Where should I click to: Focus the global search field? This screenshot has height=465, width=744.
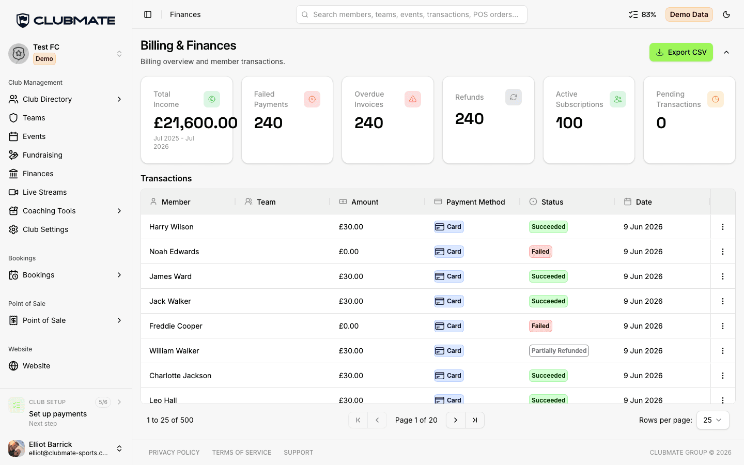[411, 14]
